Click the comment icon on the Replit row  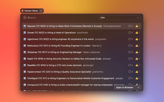[x=130, y=59]
